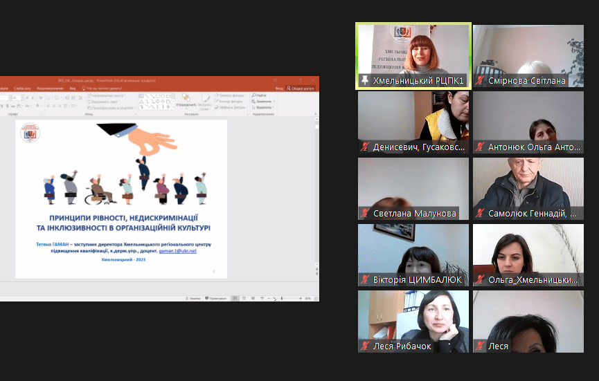
Task: Click the zoom slider in PowerPoint status bar
Action: point(281,298)
